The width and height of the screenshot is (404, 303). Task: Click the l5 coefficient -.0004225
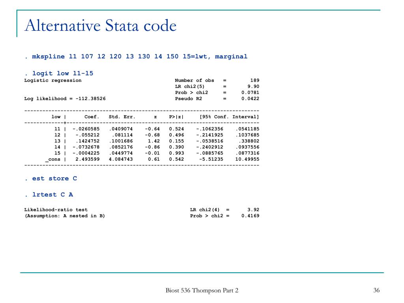point(86,153)
